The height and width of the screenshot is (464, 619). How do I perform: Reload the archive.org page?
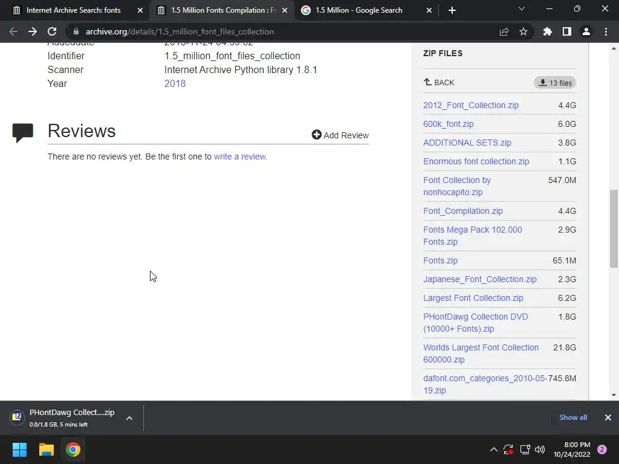click(52, 31)
